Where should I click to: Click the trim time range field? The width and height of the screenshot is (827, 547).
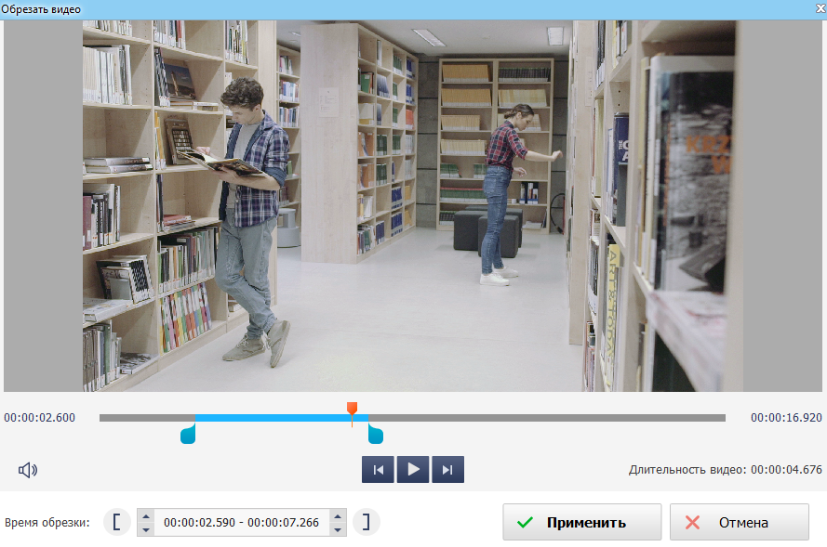click(x=241, y=523)
